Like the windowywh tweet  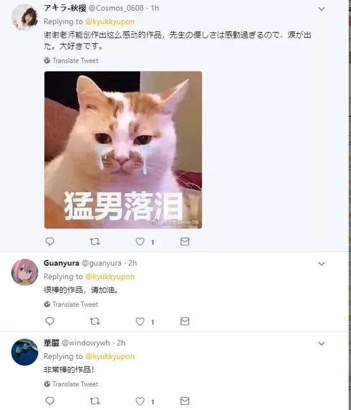140,401
